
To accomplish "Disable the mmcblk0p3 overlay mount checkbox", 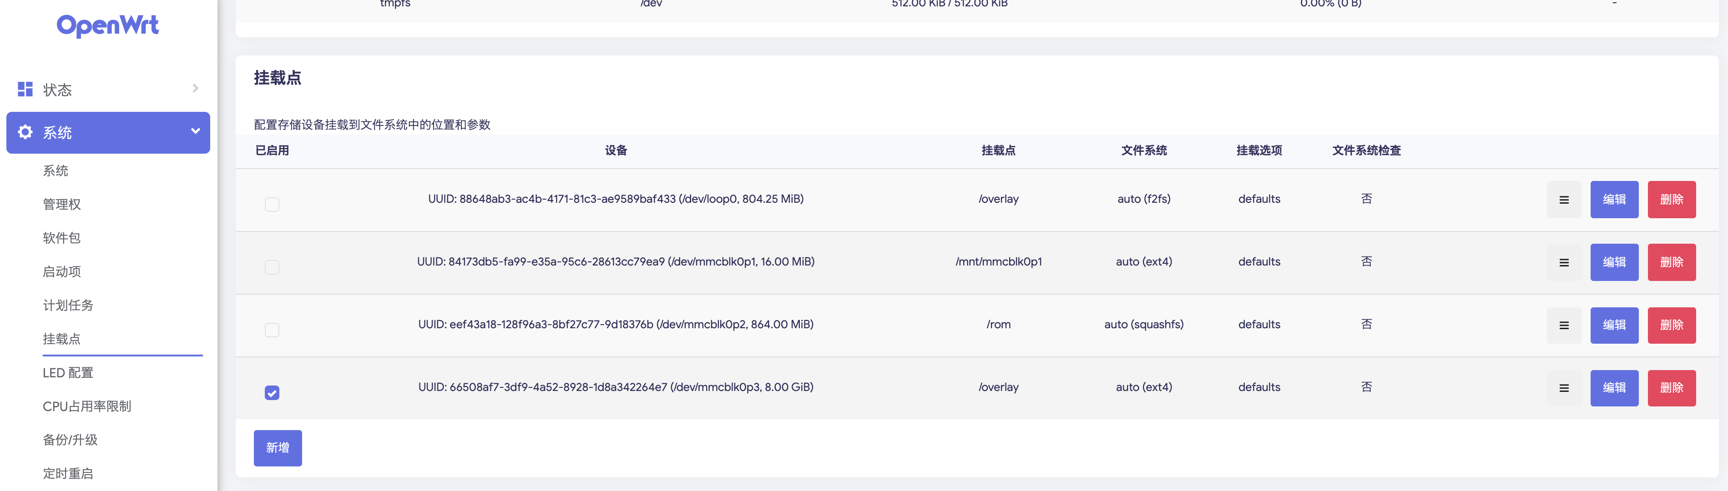I will [272, 393].
